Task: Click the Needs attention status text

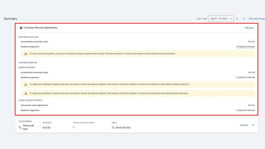Action: pos(123,127)
